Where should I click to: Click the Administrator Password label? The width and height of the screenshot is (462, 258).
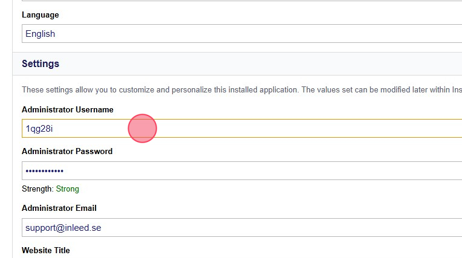coord(67,151)
